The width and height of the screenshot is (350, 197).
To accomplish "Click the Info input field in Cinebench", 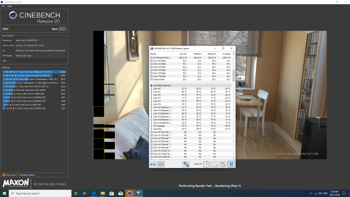I will 40,61.
